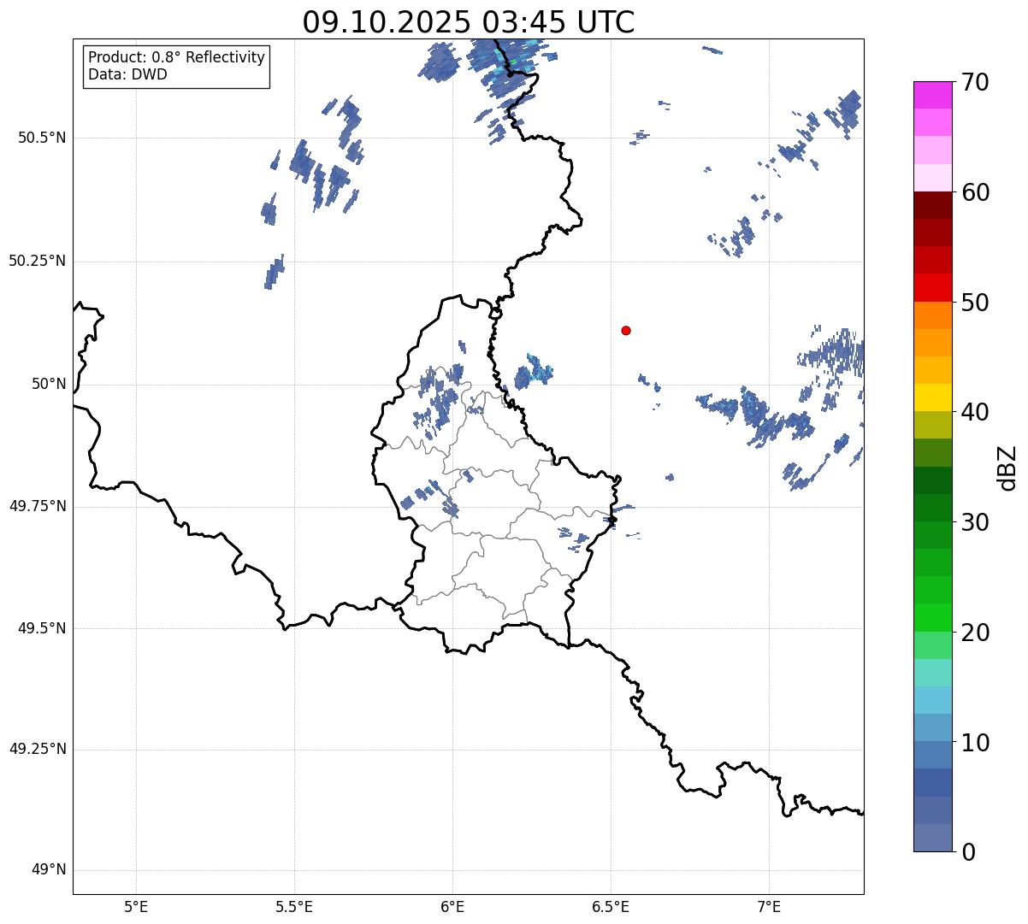Image resolution: width=1028 pixels, height=924 pixels.
Task: Click the red station marker dot
Action: (x=626, y=330)
